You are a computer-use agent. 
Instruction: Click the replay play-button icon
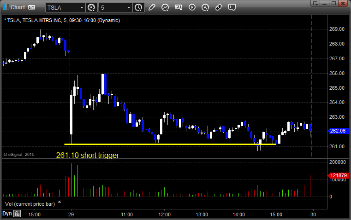click(x=192, y=7)
